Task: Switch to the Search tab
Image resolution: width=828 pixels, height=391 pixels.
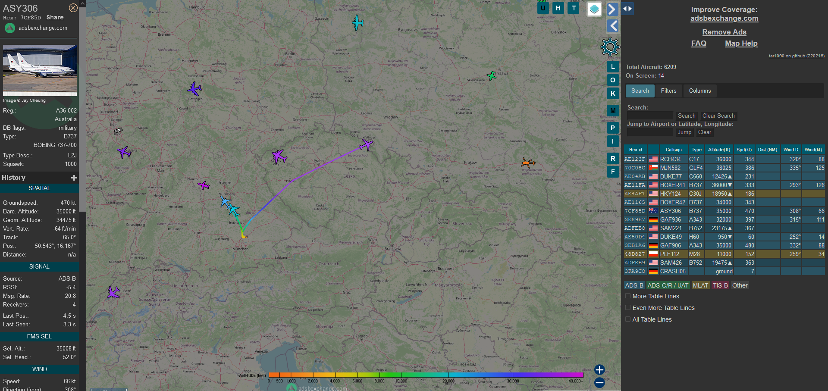Action: click(640, 91)
